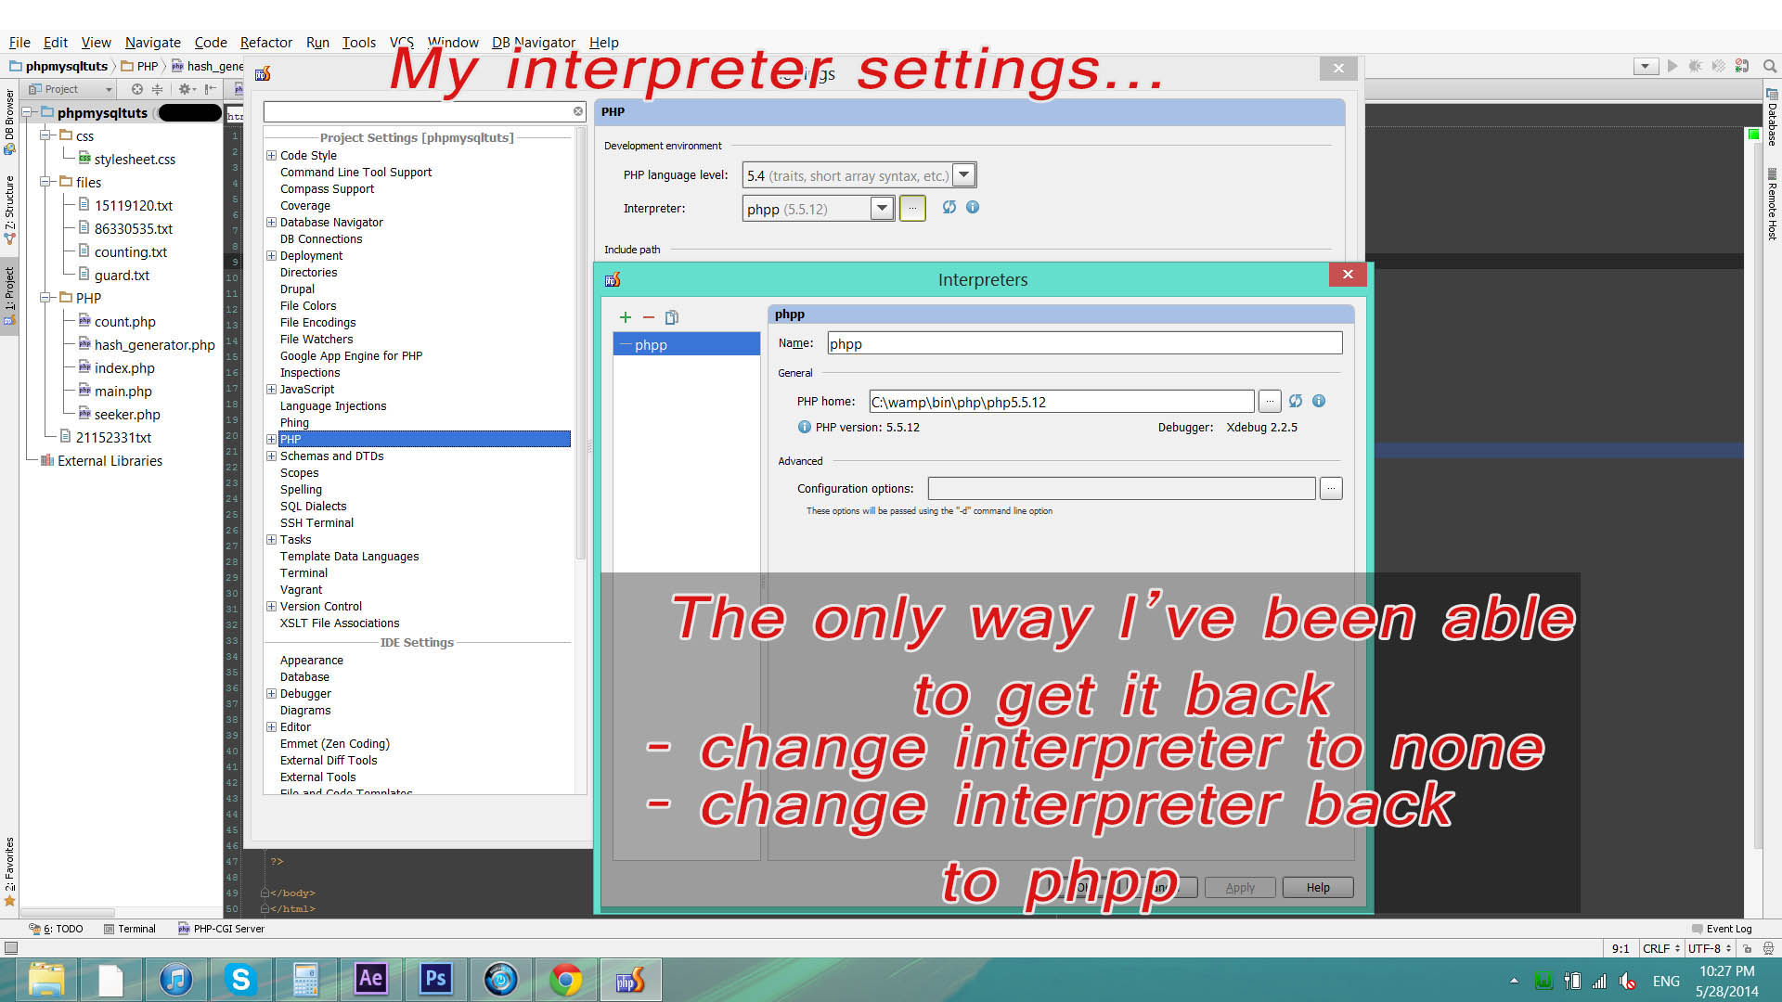Open the PHP language level dropdown

click(859, 175)
